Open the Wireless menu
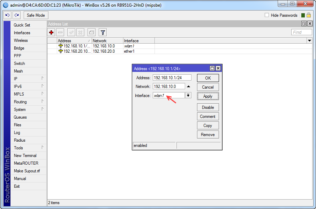This screenshot has width=316, height=209. click(x=29, y=40)
